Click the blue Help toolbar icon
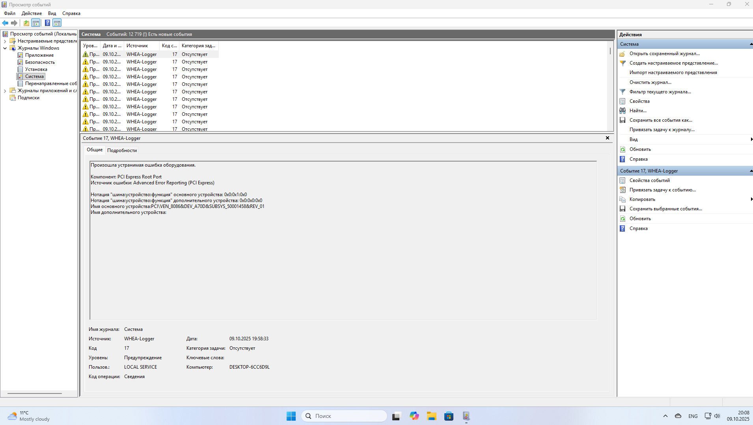 47,23
